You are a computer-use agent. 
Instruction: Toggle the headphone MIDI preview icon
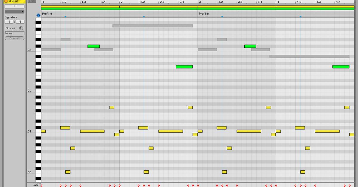38,15
